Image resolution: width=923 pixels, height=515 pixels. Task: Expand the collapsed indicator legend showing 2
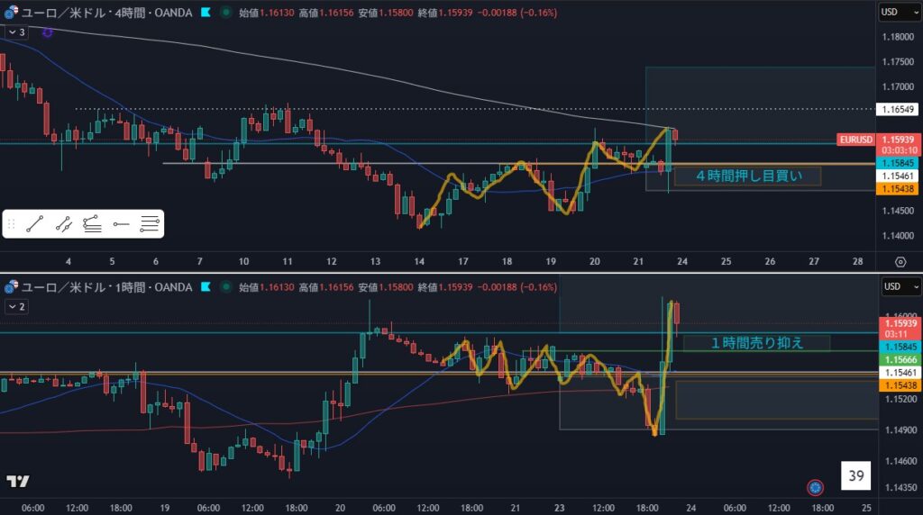17,306
